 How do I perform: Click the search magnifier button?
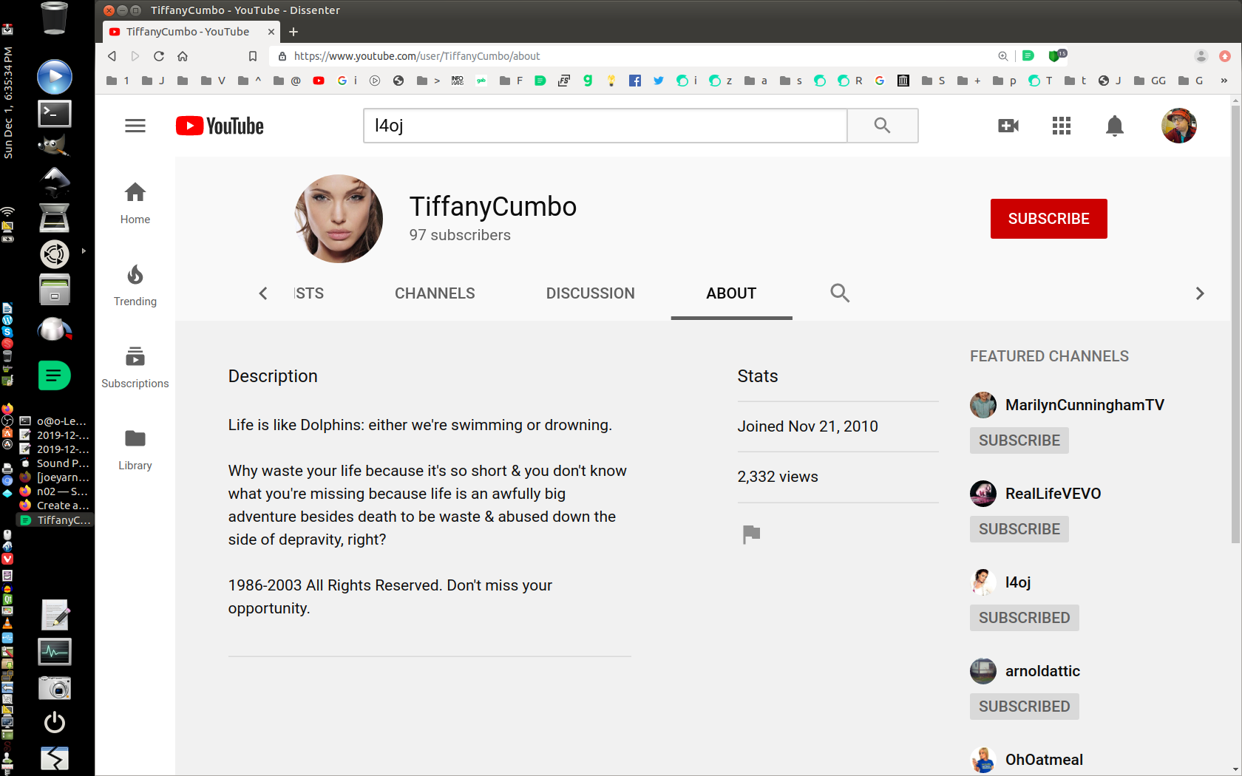point(882,126)
